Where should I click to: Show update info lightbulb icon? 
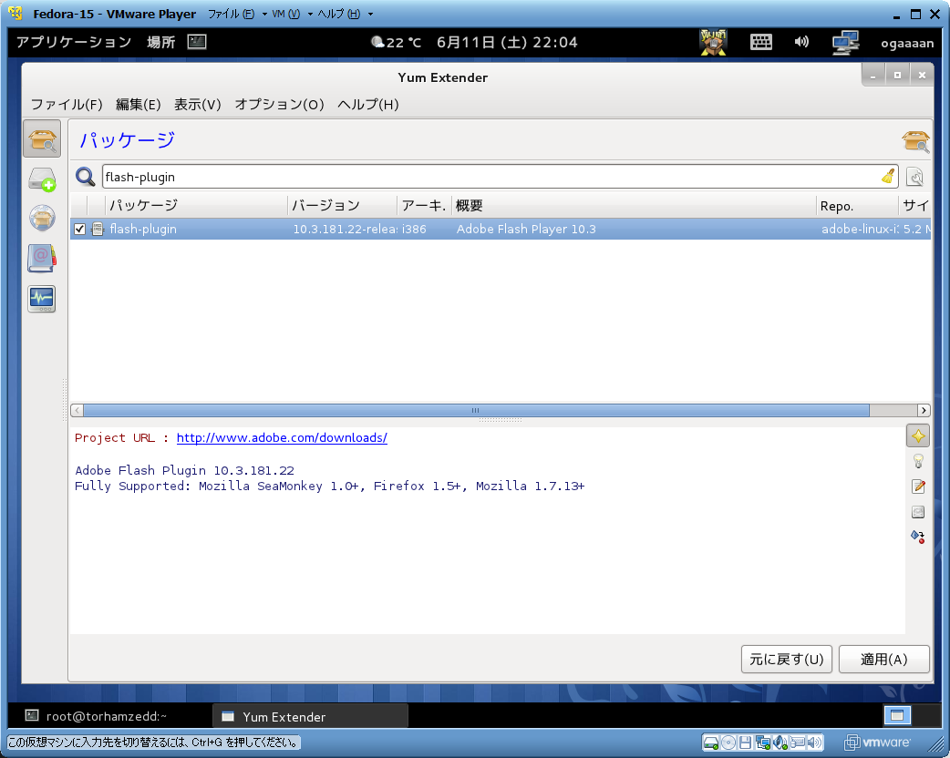918,461
